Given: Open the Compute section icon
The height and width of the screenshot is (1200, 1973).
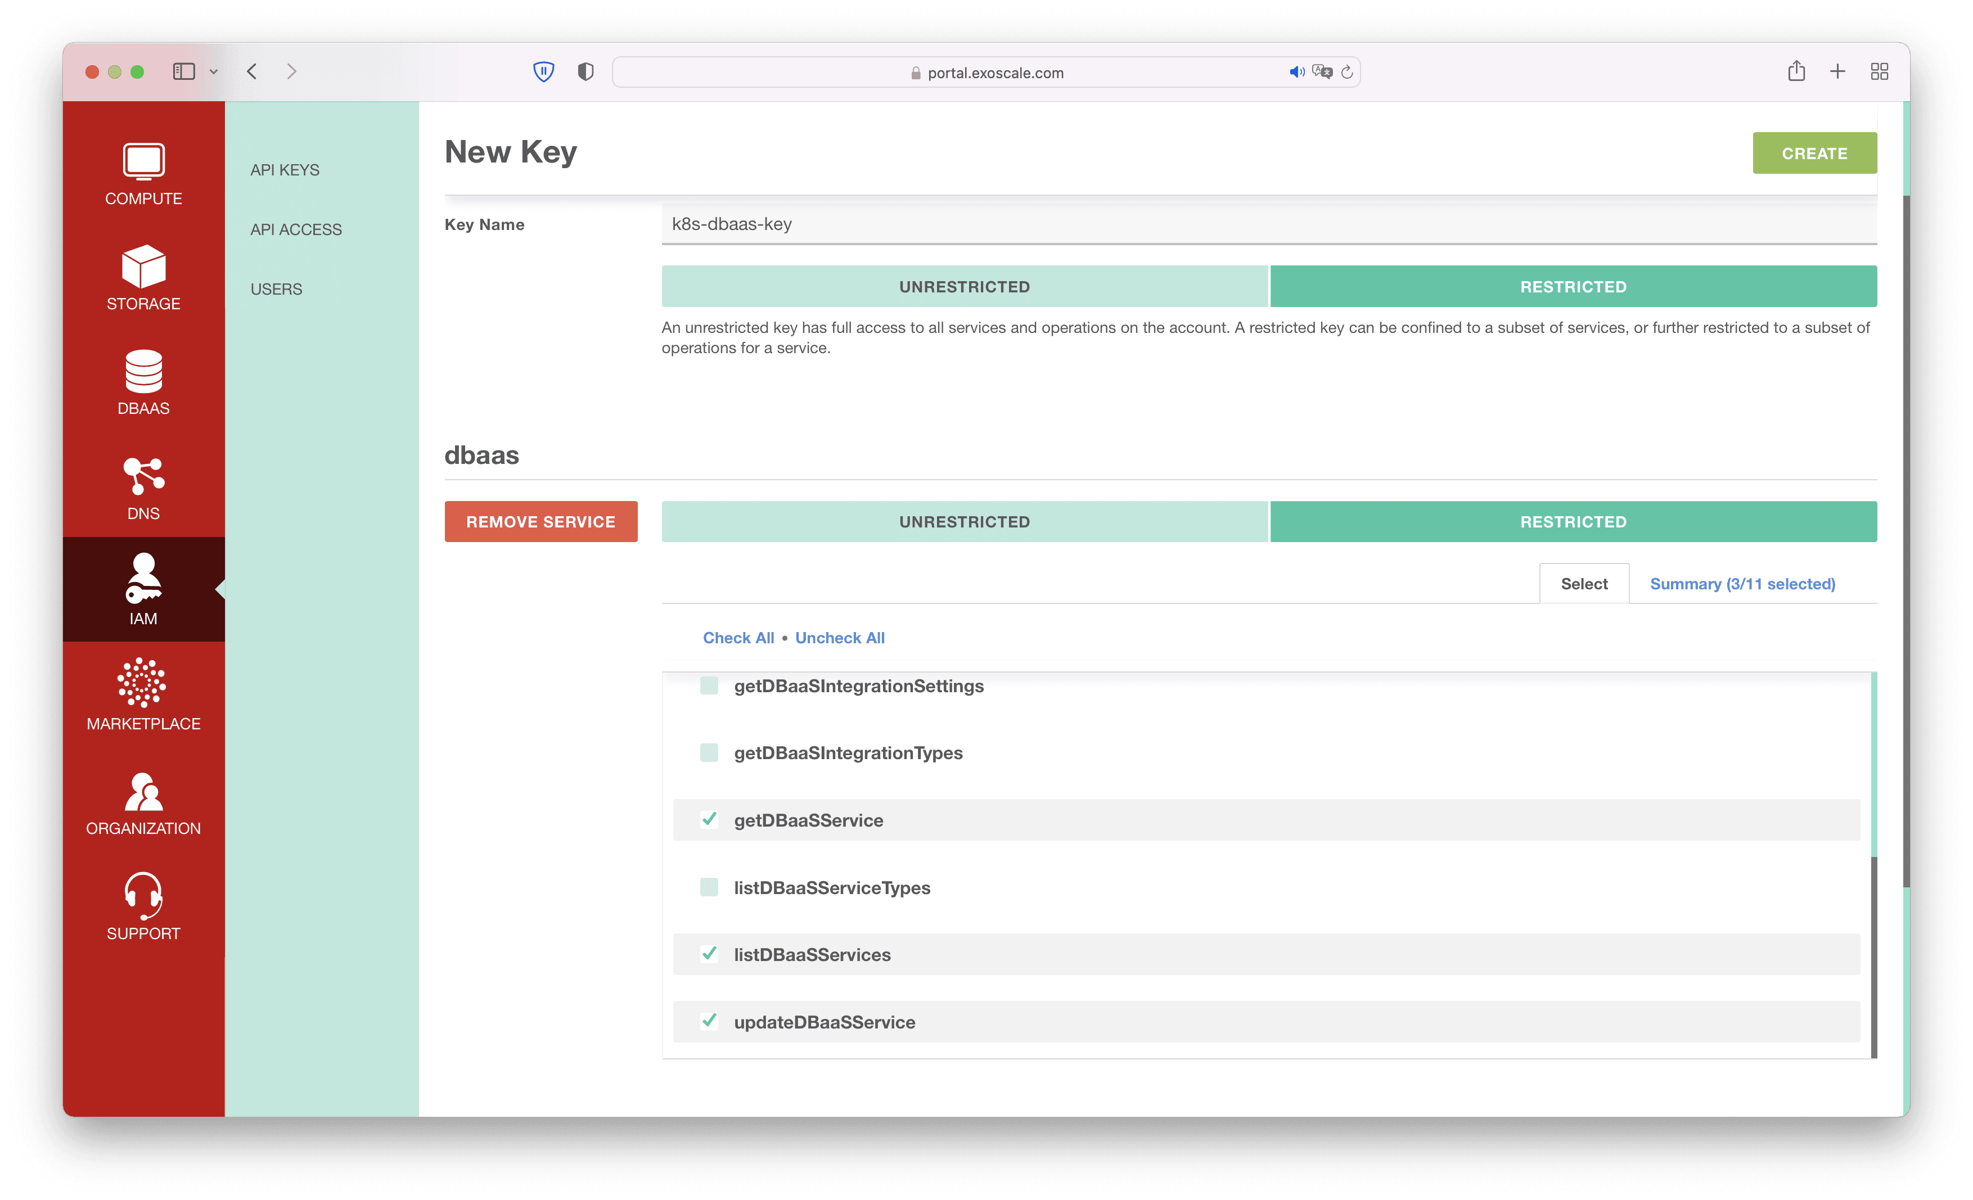Looking at the screenshot, I should [x=143, y=162].
